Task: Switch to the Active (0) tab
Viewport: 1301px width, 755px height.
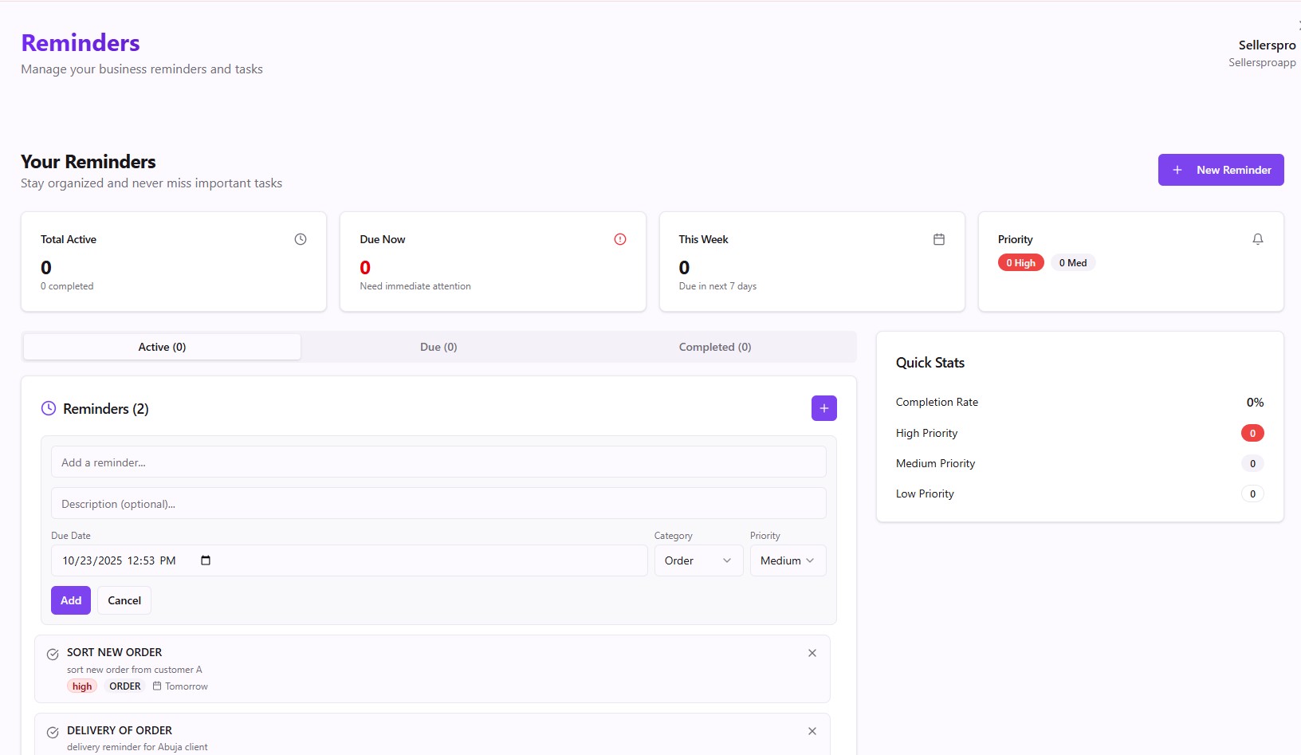Action: [x=162, y=347]
